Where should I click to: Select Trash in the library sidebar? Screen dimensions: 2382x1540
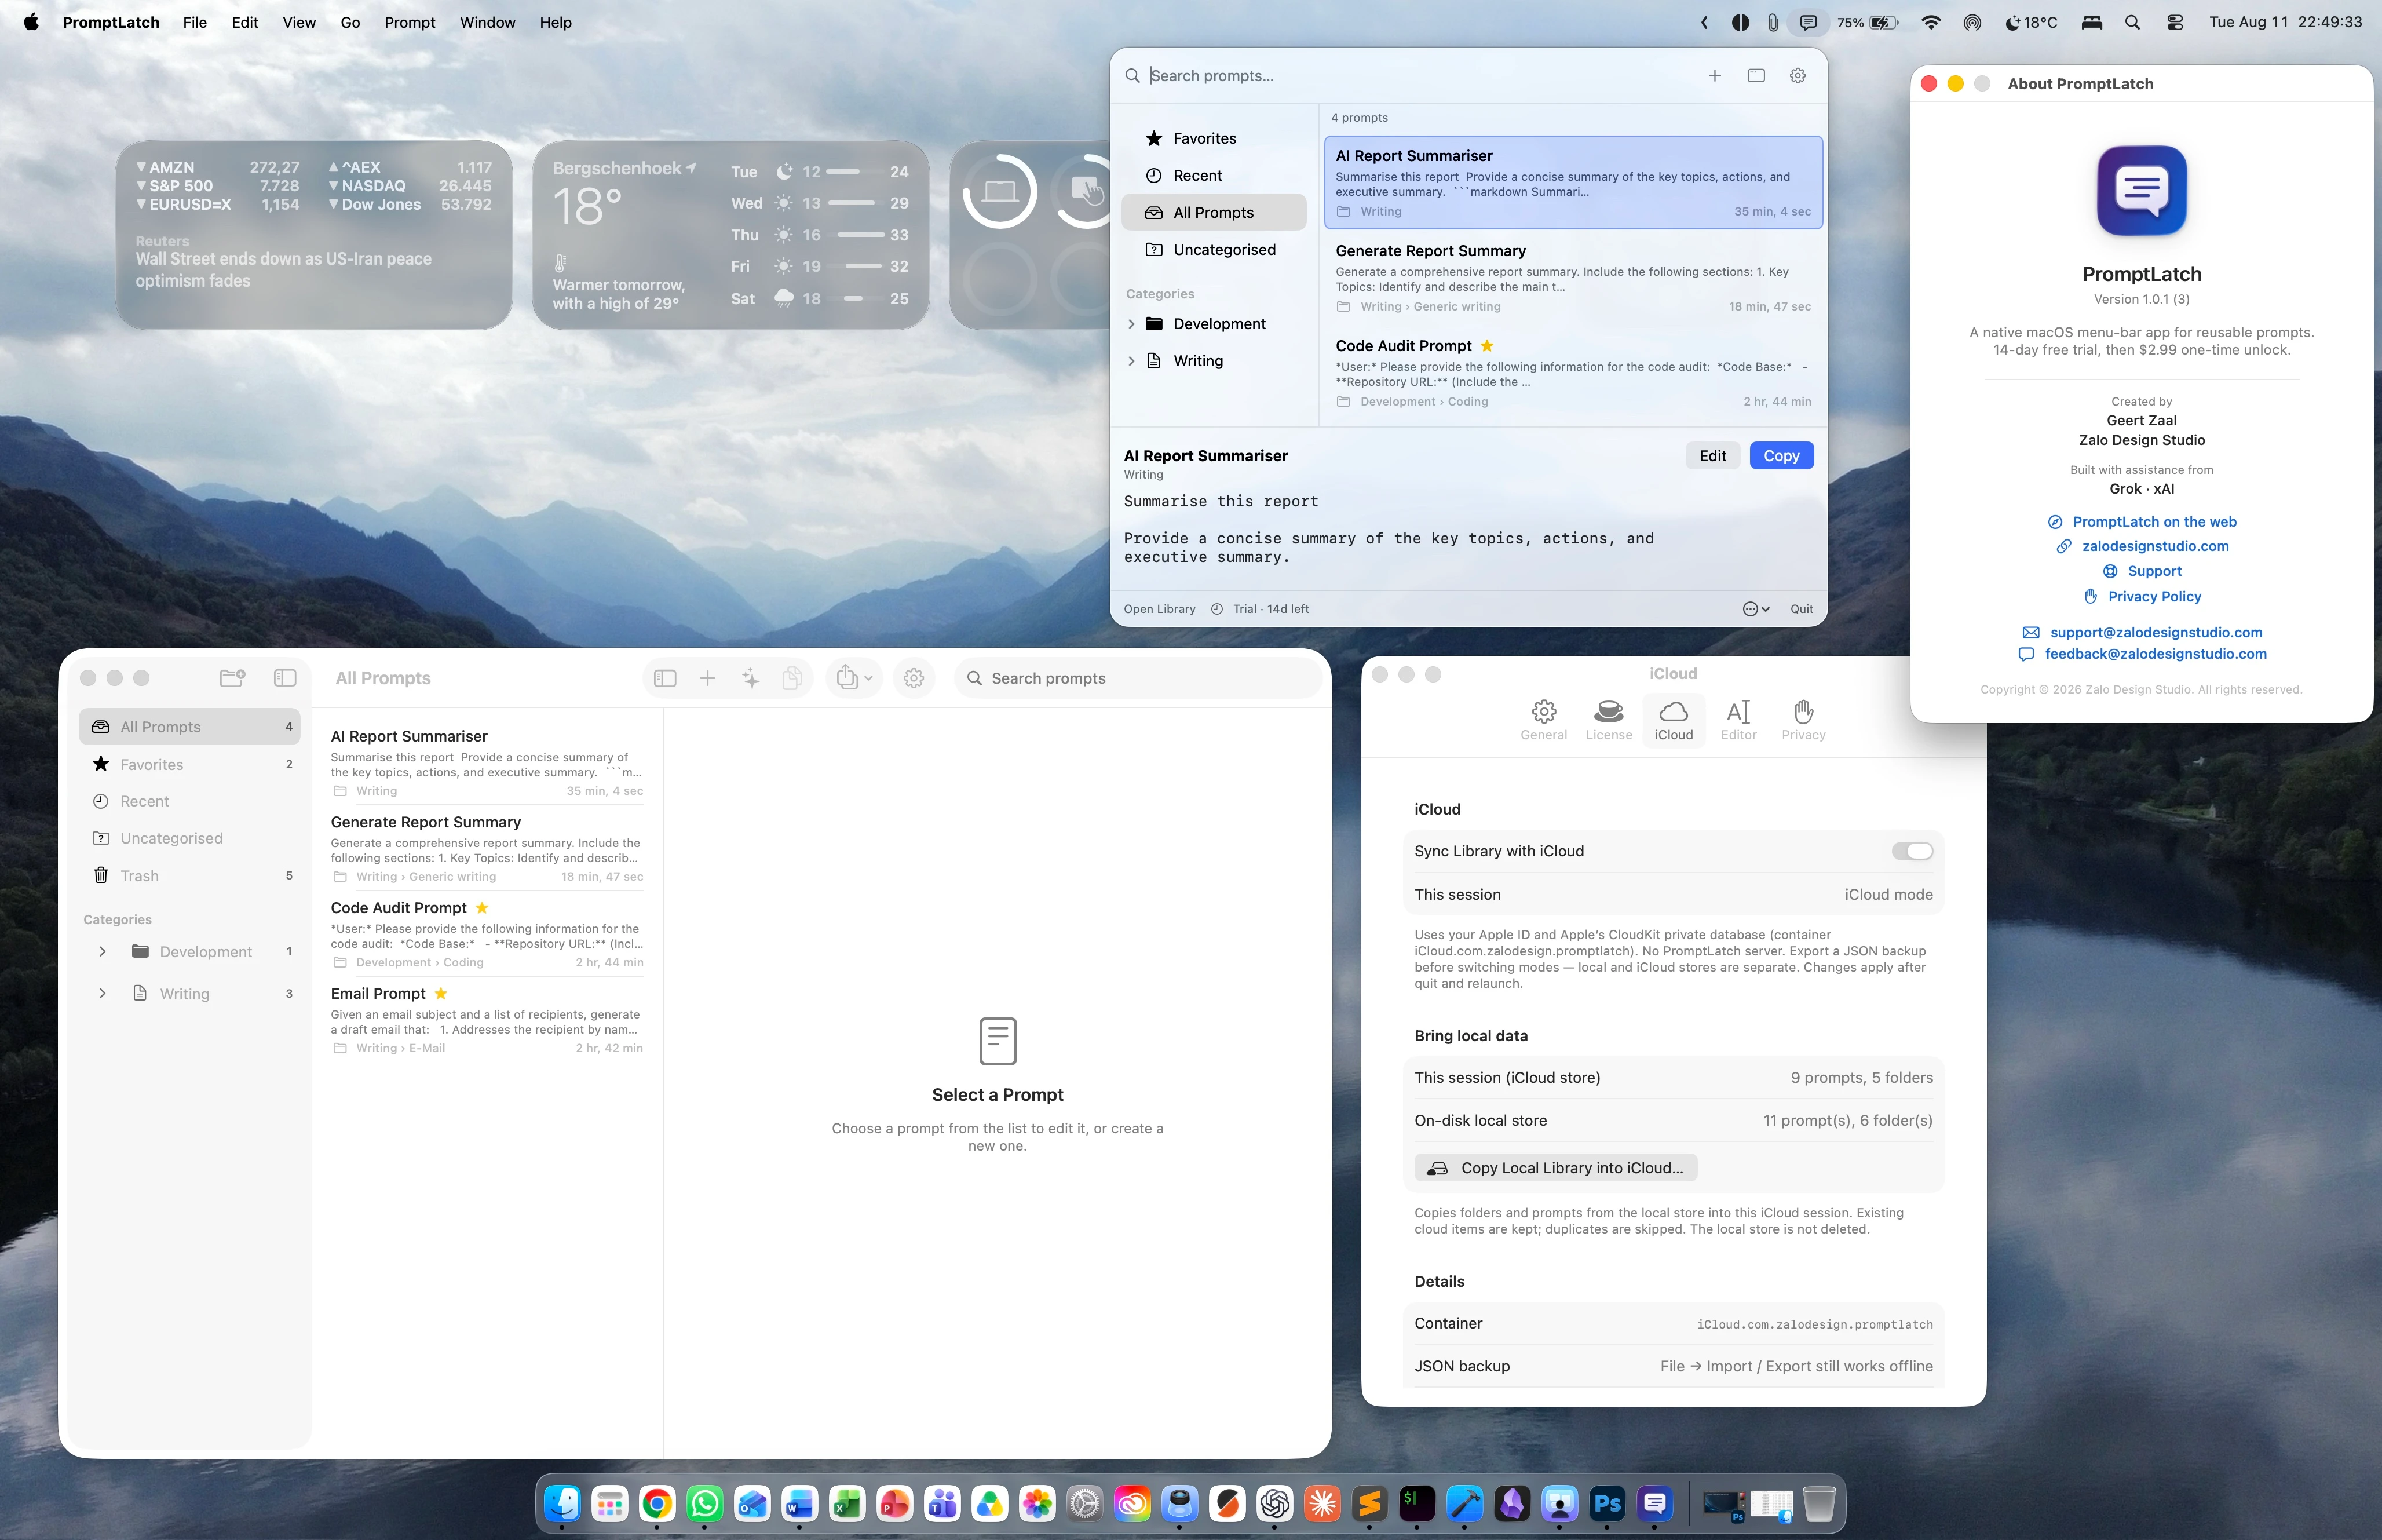tap(190, 876)
